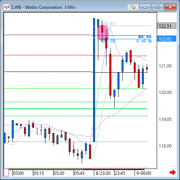The image size is (180, 180).
Task: Click the small white box at bottom-left corner
Action: (6, 173)
